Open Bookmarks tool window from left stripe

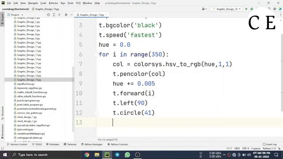click(2, 131)
